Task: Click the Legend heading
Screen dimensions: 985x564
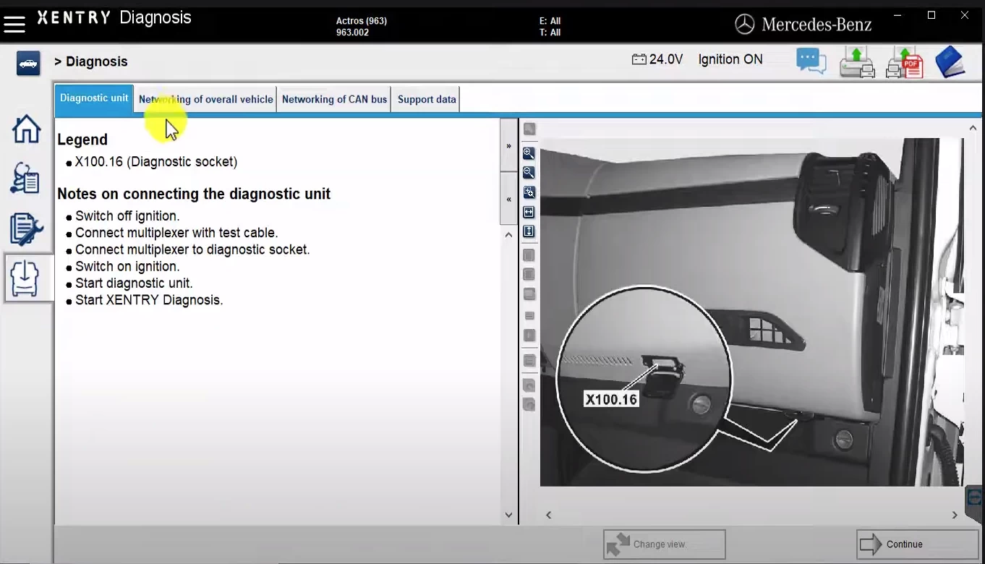Action: (x=82, y=140)
